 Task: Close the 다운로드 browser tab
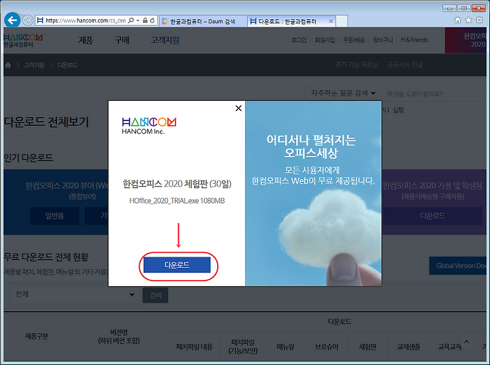click(331, 21)
